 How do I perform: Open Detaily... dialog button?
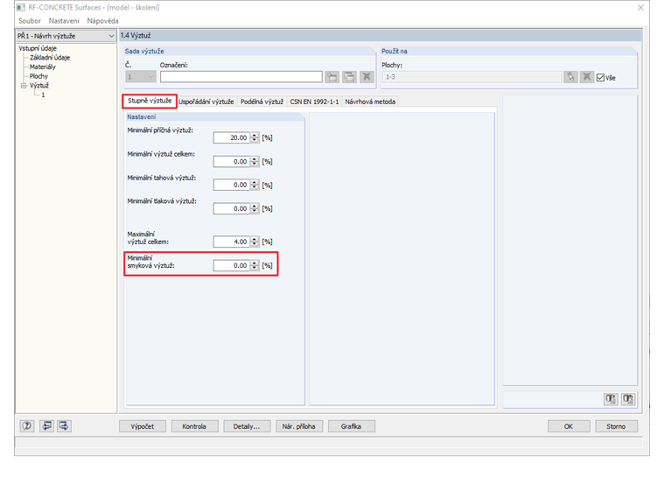click(x=247, y=426)
